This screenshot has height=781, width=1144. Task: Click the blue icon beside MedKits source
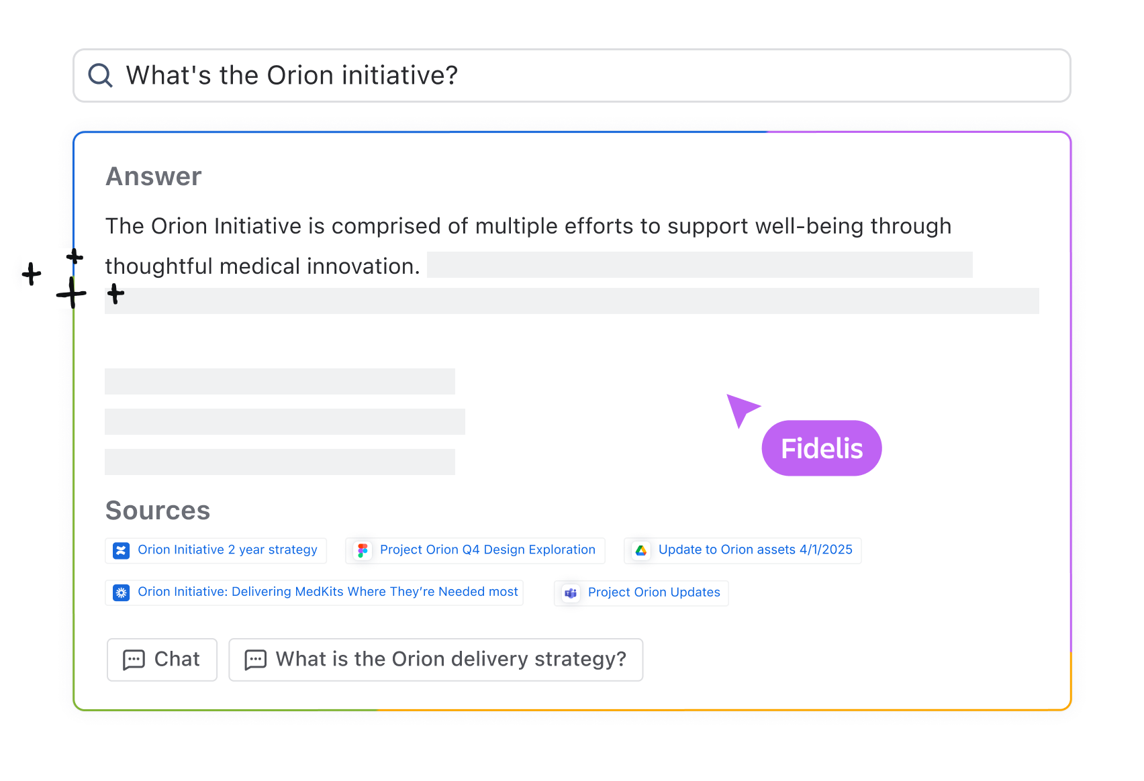(x=121, y=592)
